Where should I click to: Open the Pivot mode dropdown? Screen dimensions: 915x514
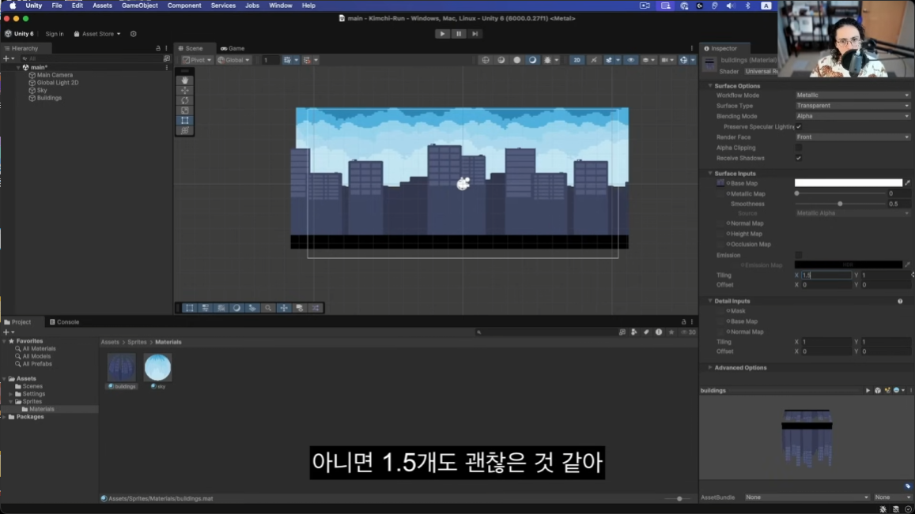tap(197, 60)
